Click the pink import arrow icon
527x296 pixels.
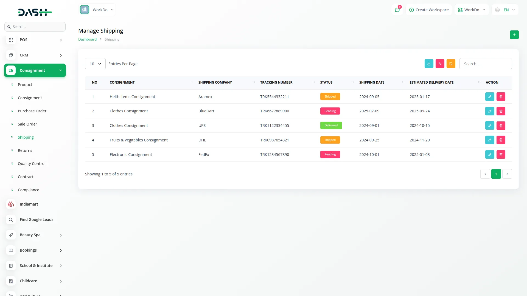point(440,64)
